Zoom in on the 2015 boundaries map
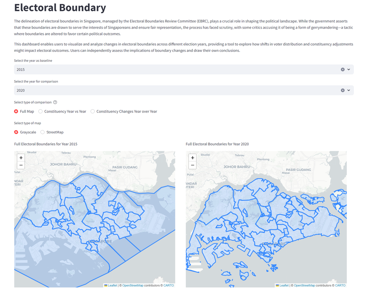Viewport: 367px width, 292px height. [21, 158]
